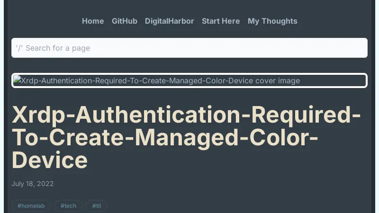The image size is (379, 213).
Task: Click the #homelab tag
Action: point(31,206)
